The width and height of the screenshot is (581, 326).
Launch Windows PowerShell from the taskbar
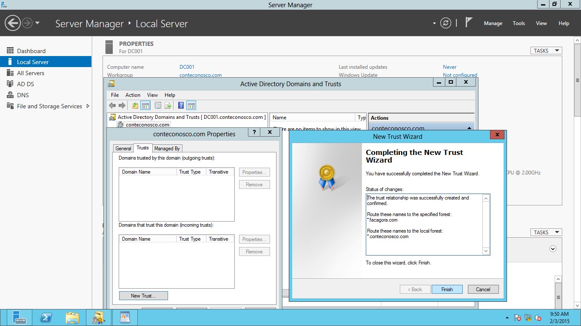(x=46, y=317)
